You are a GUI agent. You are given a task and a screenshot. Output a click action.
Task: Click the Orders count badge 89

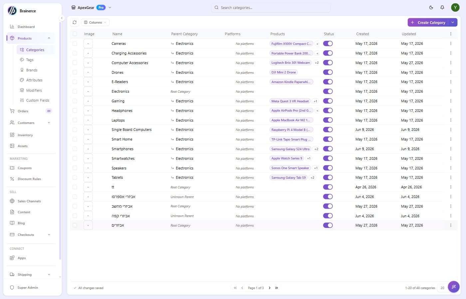[x=49, y=111]
